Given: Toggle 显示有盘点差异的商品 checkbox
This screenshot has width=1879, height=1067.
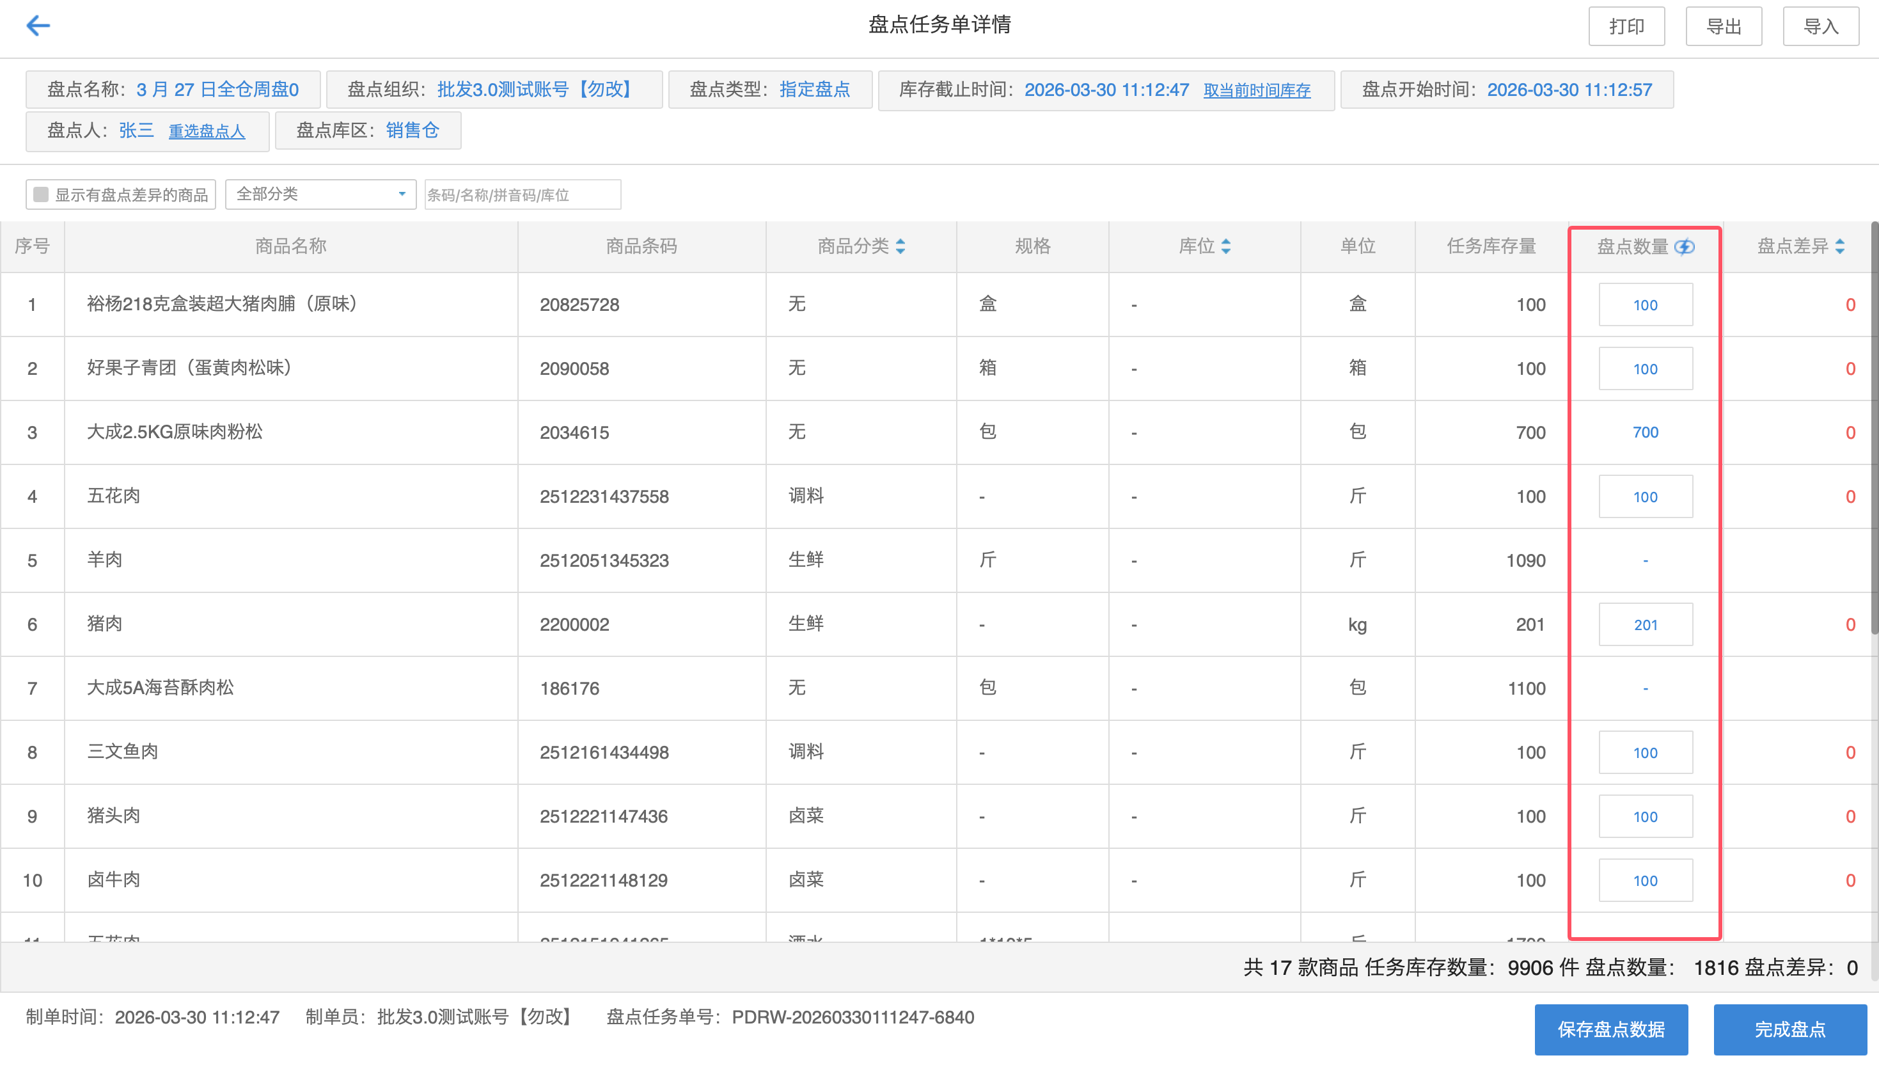Looking at the screenshot, I should click(x=41, y=195).
